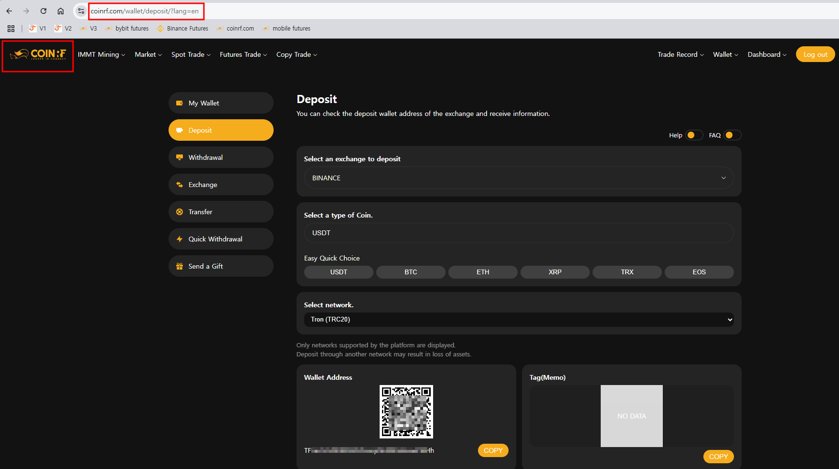Screen dimensions: 839x469
Task: Expand the Wallet menu chevron
Action: coord(735,54)
